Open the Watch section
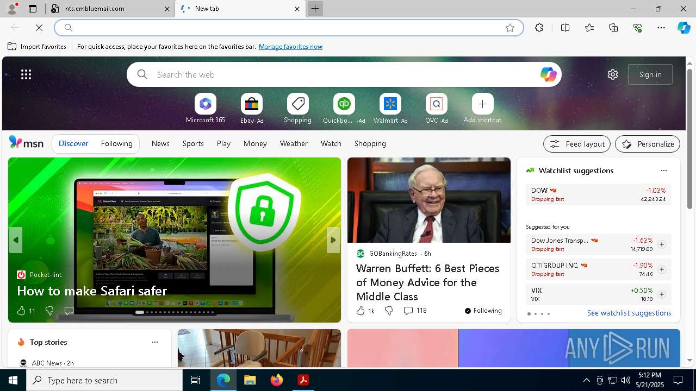Image resolution: width=696 pixels, height=391 pixels. pos(331,143)
